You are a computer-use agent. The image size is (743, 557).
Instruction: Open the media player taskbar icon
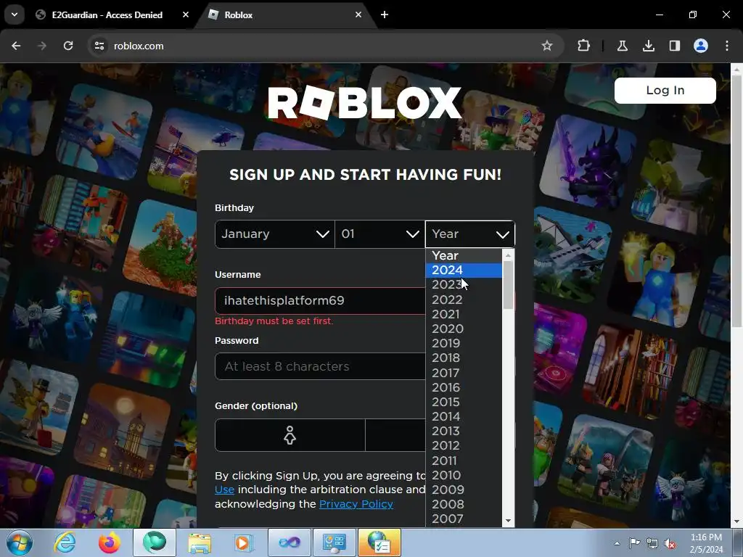245,542
